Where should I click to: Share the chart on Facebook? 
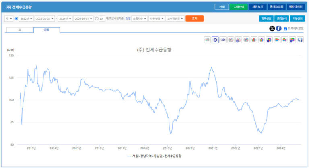pyautogui.click(x=279, y=28)
